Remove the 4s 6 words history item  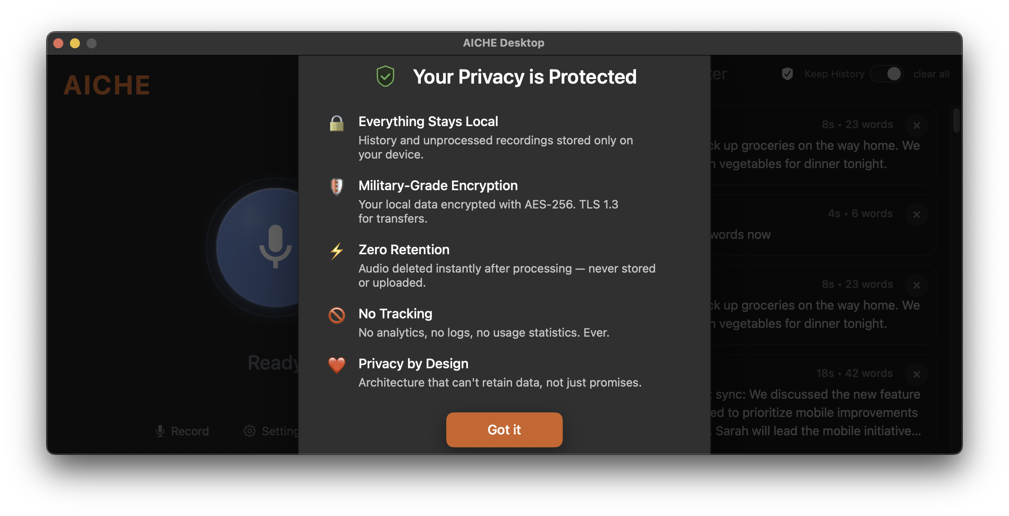pos(917,215)
